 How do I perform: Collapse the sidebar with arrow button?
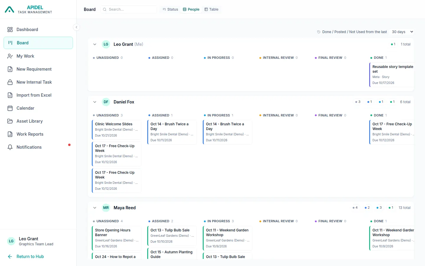[x=76, y=27]
